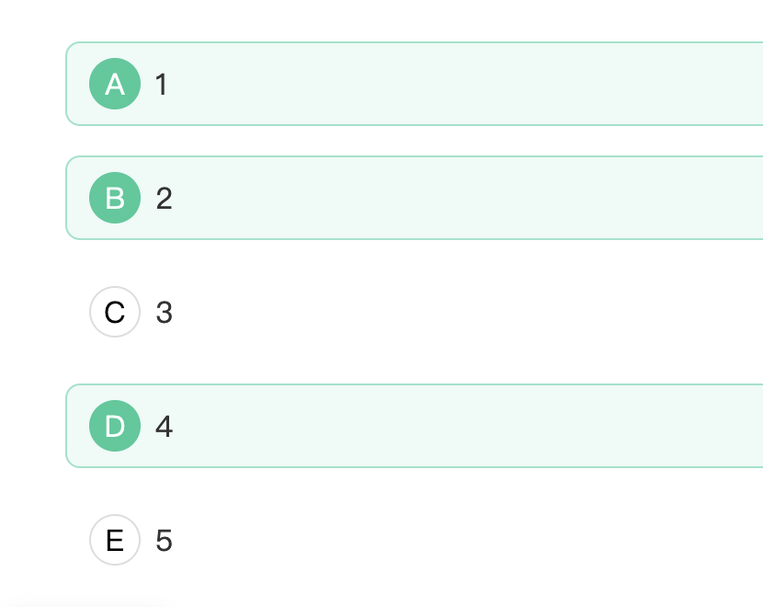The height and width of the screenshot is (607, 763).
Task: Uncheck the highlighted choice showing 4
Action: point(414,426)
